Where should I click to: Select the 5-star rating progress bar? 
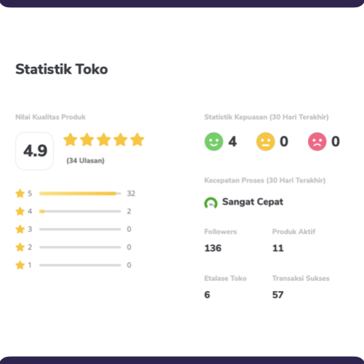point(80,194)
